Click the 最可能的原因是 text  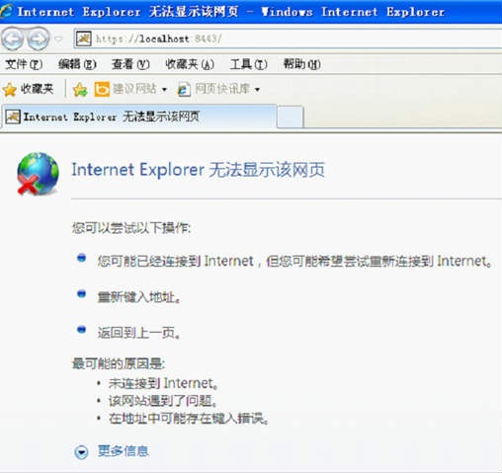119,363
